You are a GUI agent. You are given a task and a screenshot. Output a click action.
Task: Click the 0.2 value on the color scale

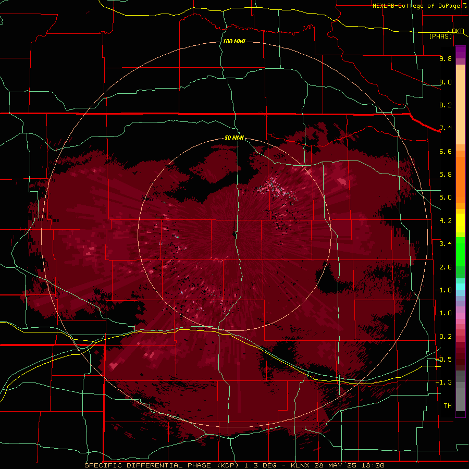click(446, 337)
